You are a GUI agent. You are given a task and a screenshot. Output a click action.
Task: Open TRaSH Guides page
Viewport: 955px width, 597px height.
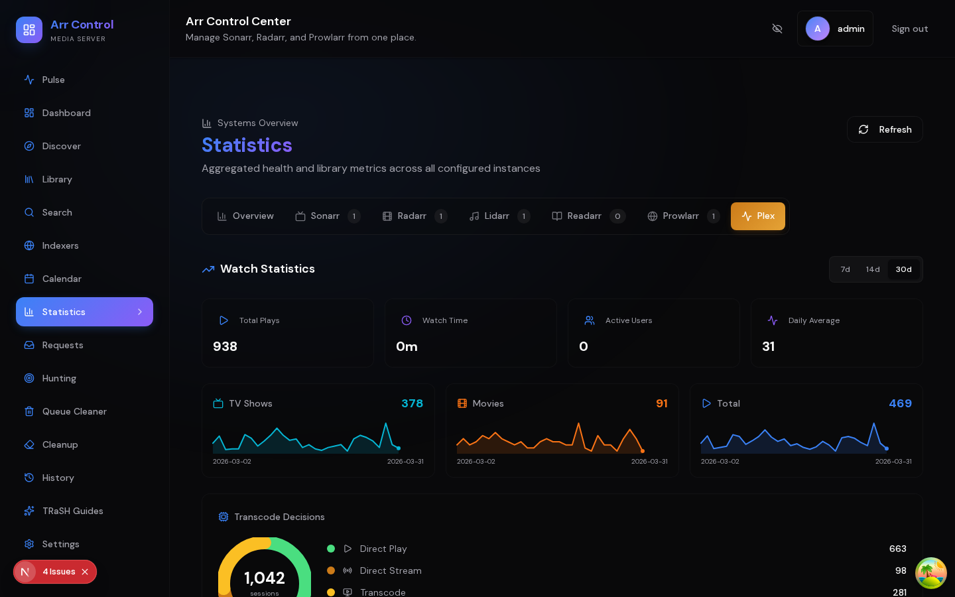[x=84, y=511]
